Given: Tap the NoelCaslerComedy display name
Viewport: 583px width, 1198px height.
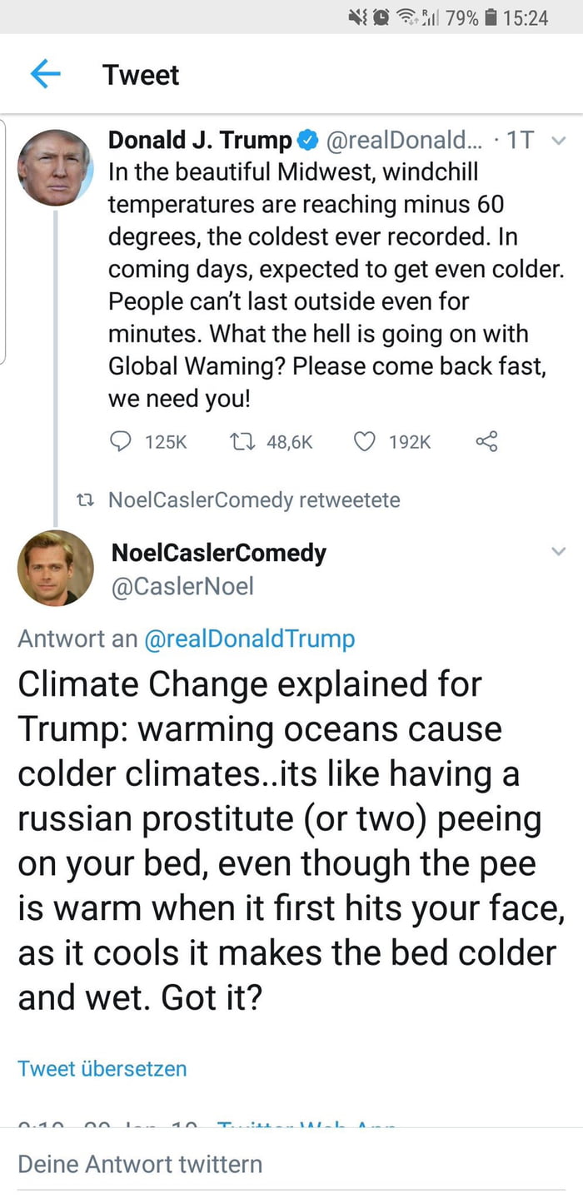Looking at the screenshot, I should pos(218,553).
